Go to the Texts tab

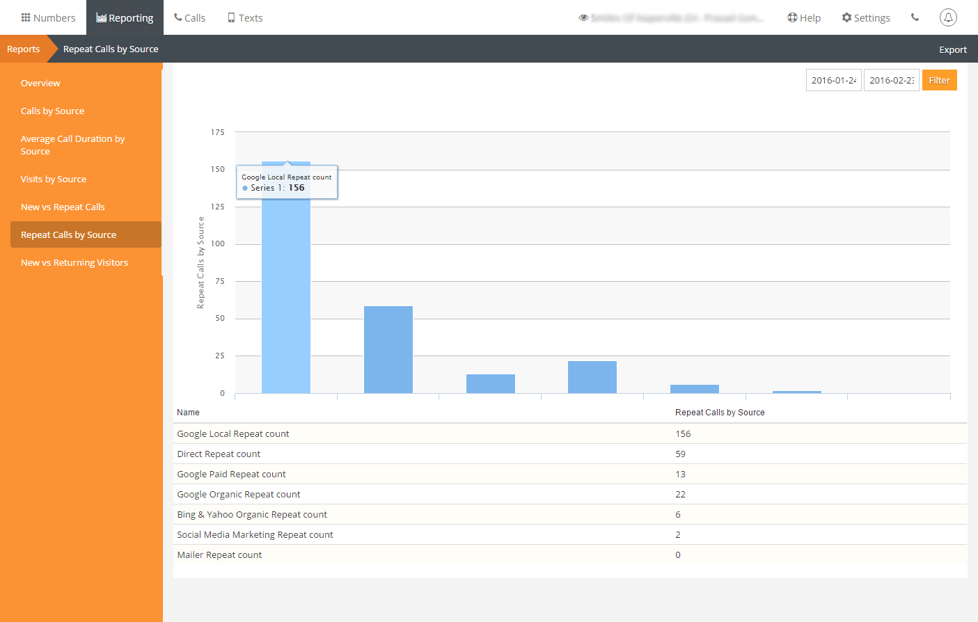pos(245,17)
